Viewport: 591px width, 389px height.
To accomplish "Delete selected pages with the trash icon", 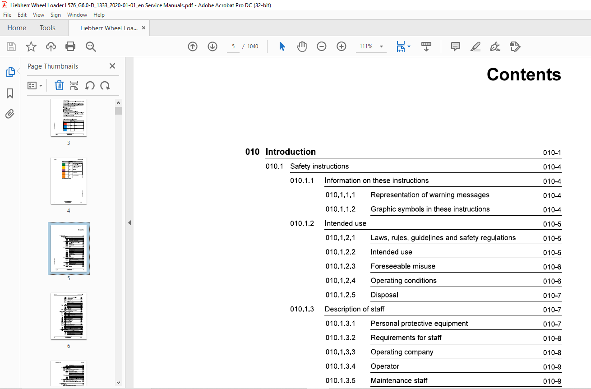I will point(59,85).
